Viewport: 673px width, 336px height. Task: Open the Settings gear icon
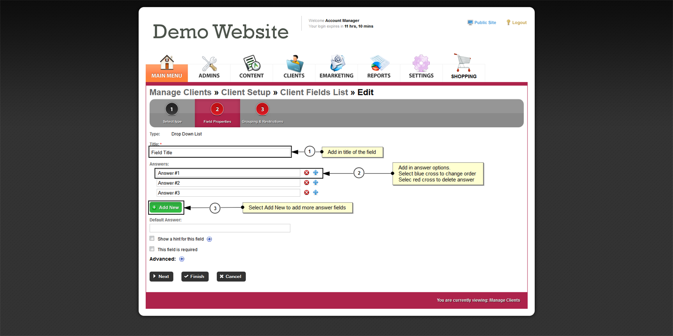click(x=421, y=64)
